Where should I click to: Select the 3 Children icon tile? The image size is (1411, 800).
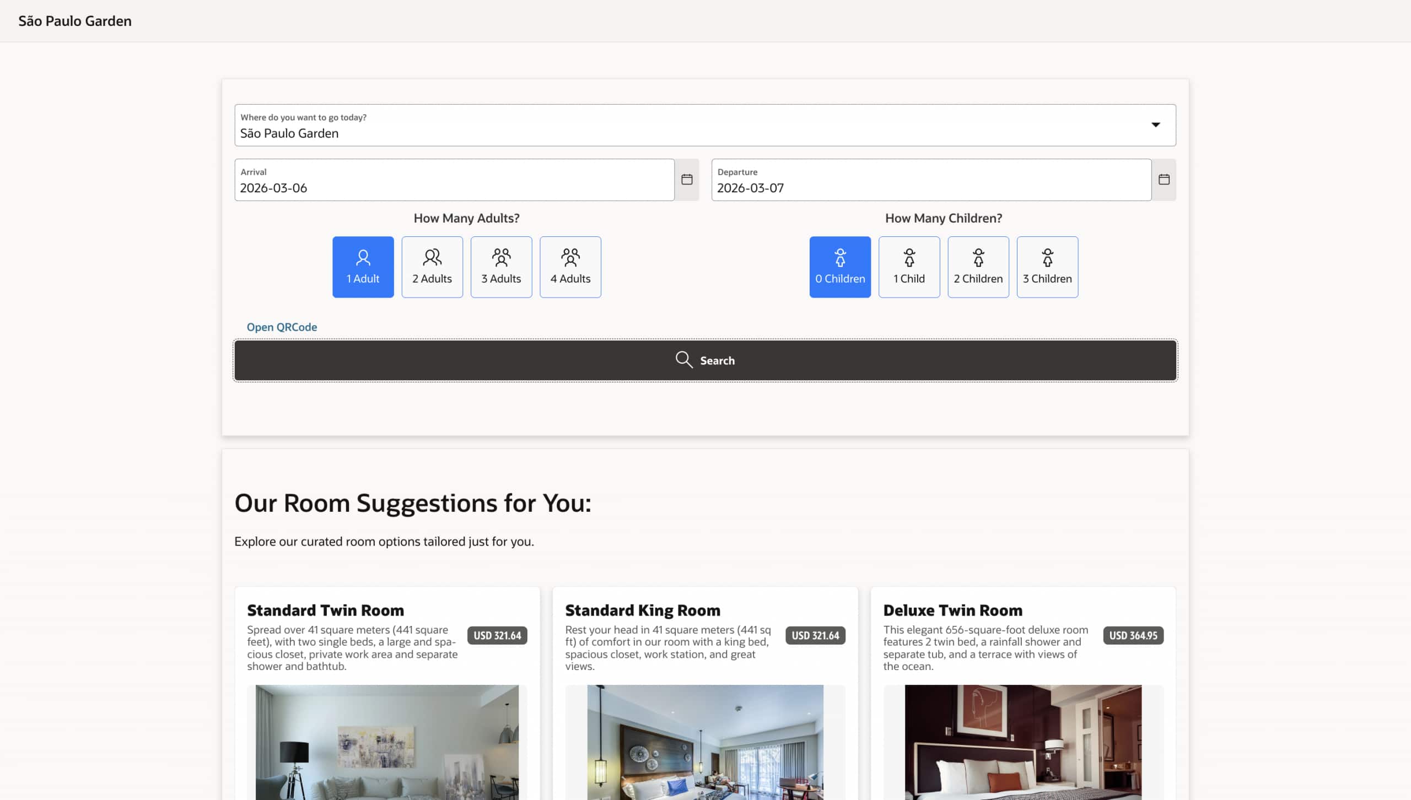coord(1047,267)
